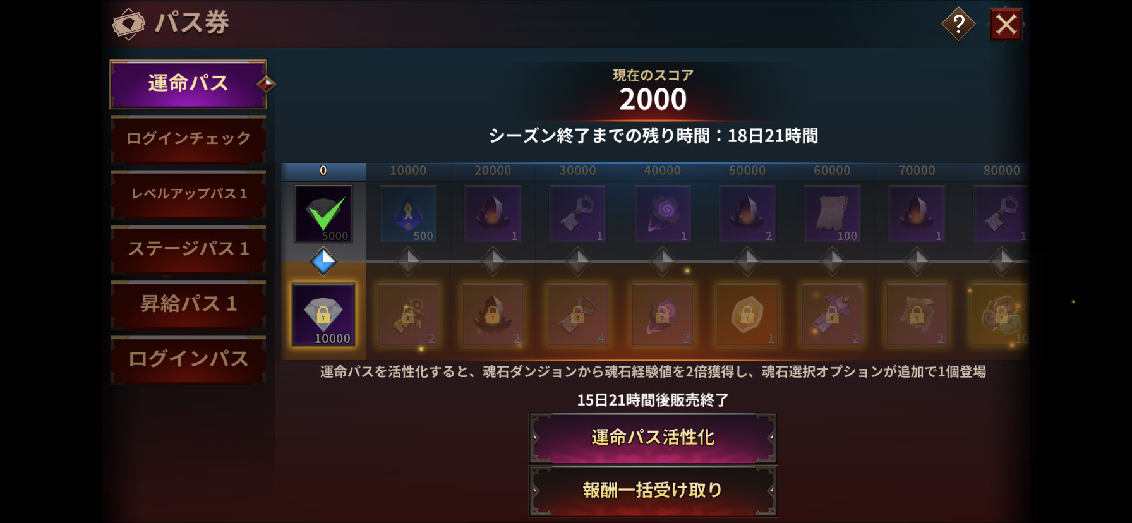This screenshot has width=1132, height=523.
Task: Switch to レベルアップパス 1
Action: (x=188, y=194)
